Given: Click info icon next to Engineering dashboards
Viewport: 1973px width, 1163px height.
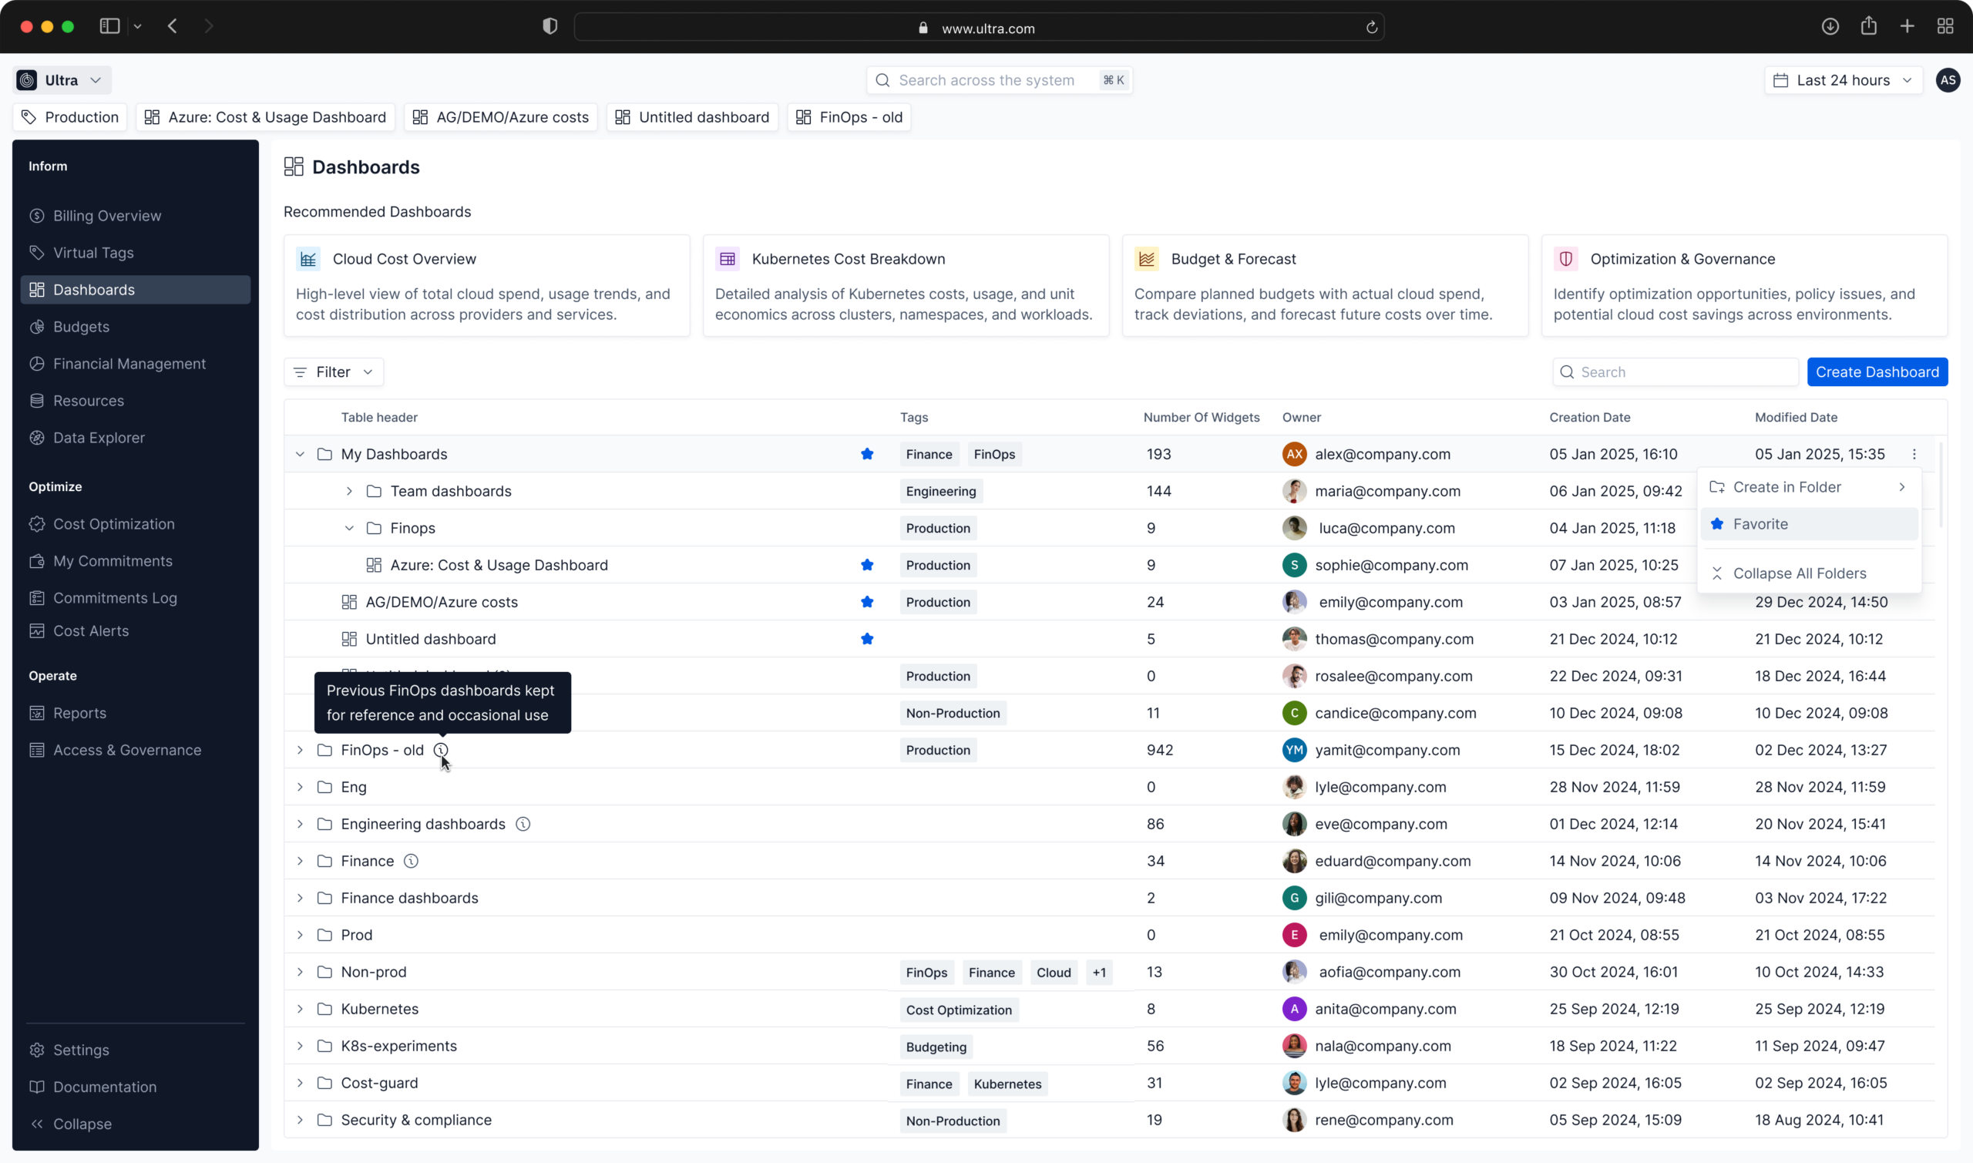Looking at the screenshot, I should [x=523, y=824].
